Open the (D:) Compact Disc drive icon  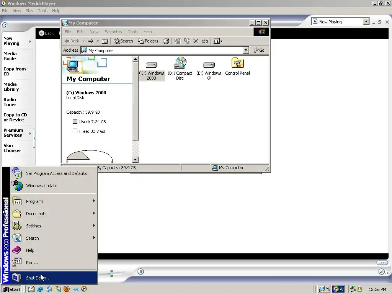point(180,63)
